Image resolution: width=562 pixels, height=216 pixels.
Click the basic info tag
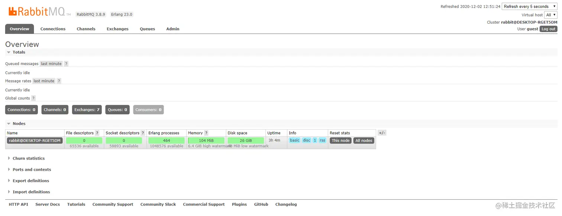click(295, 140)
